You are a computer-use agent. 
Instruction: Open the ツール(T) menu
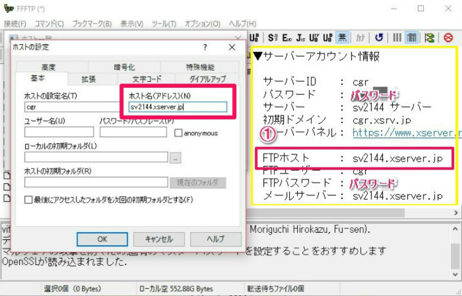pyautogui.click(x=164, y=24)
